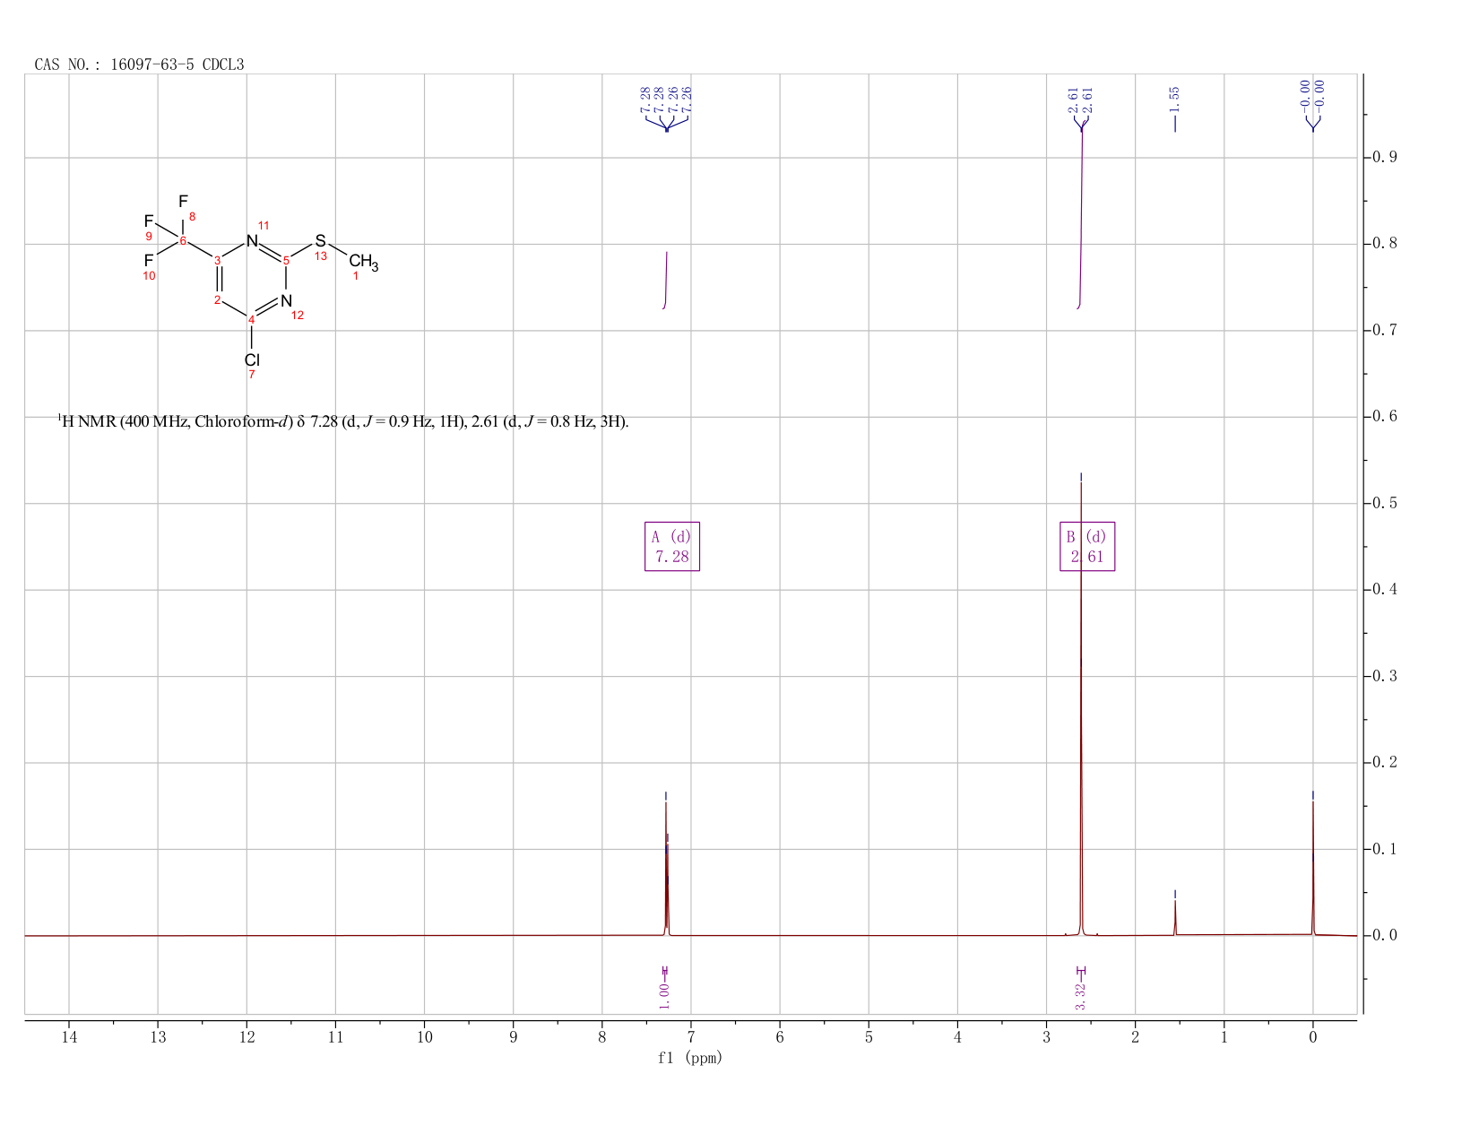The image size is (1479, 1143).
Task: Click the peak label 1.55
Action: click(x=1174, y=99)
